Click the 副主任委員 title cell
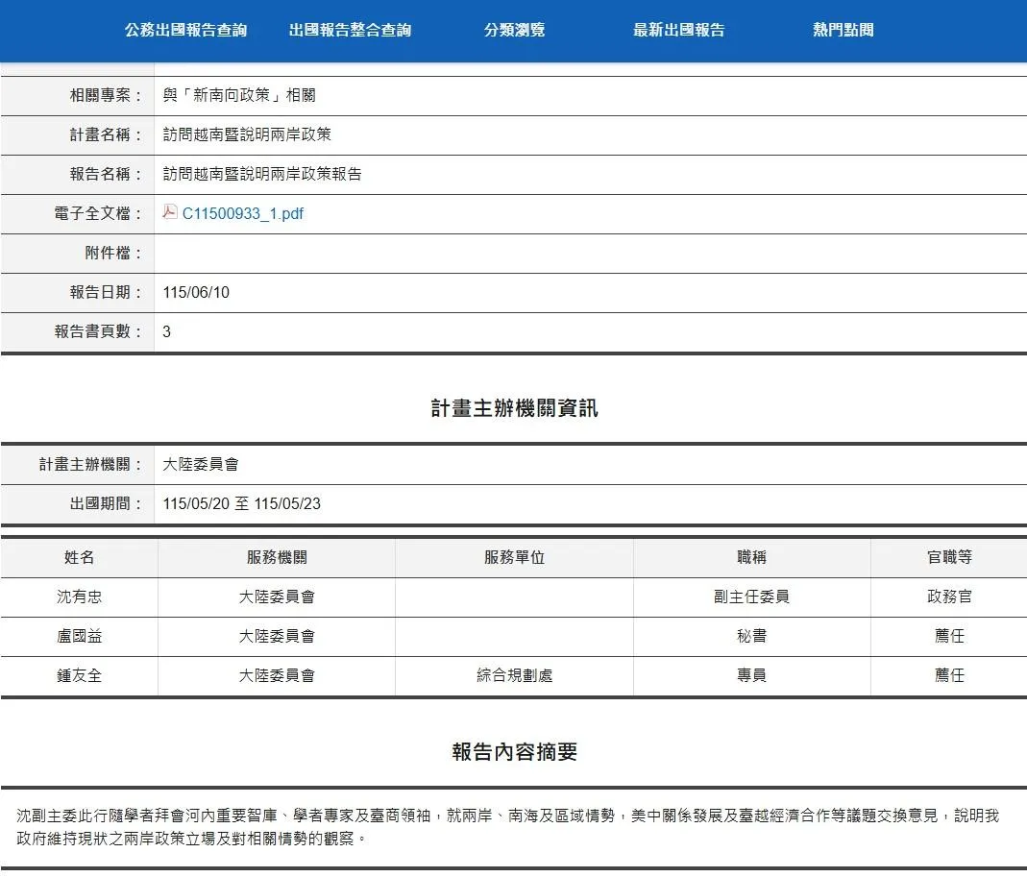This screenshot has width=1027, height=877. pyautogui.click(x=751, y=597)
